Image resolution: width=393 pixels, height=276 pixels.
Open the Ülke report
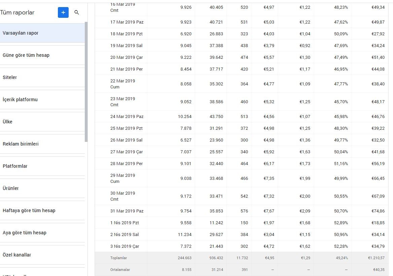(42, 122)
